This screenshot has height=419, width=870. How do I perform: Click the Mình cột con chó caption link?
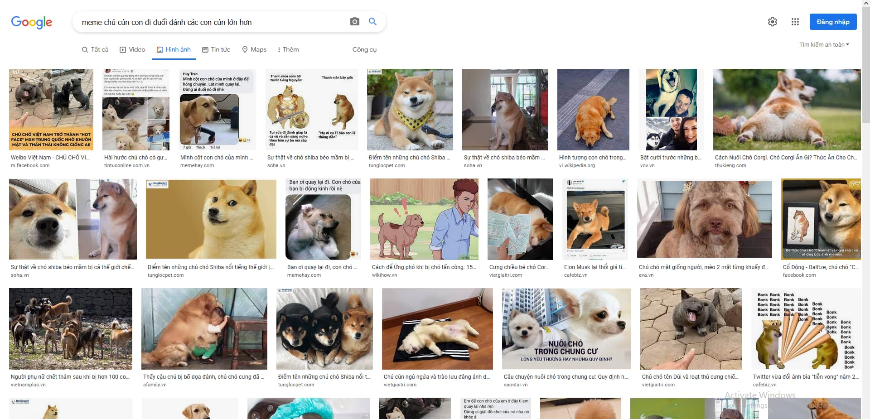tap(217, 158)
